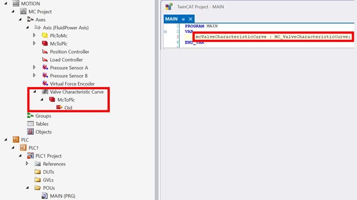Click the Axes node icon
This screenshot has height=200, width=357.
point(30,19)
